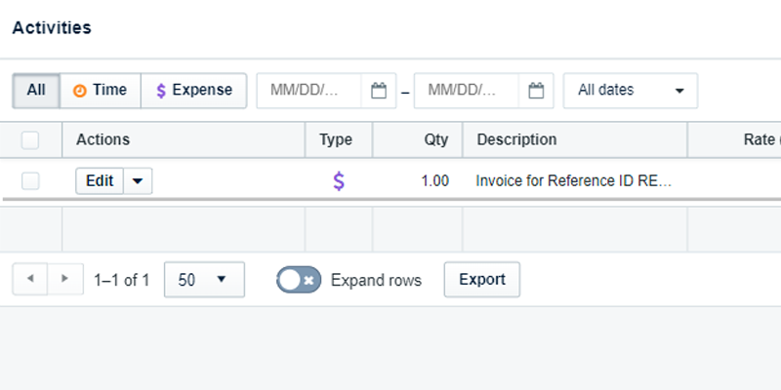
Task: Click the Export button
Action: coord(481,280)
